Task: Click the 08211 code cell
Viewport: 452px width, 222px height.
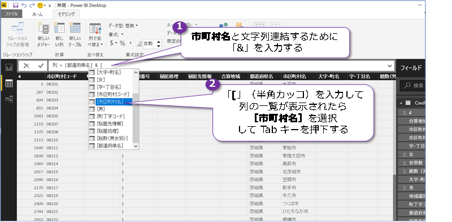Action: (x=64, y=148)
